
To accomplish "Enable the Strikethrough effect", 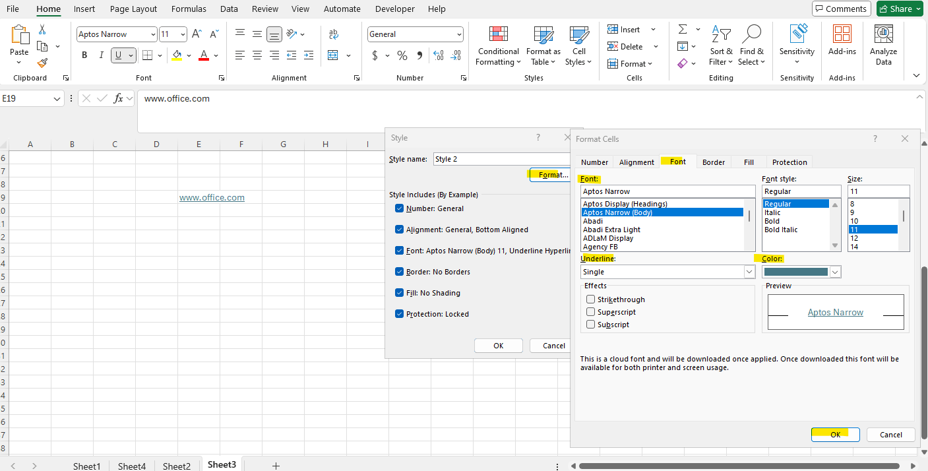I will [x=590, y=299].
